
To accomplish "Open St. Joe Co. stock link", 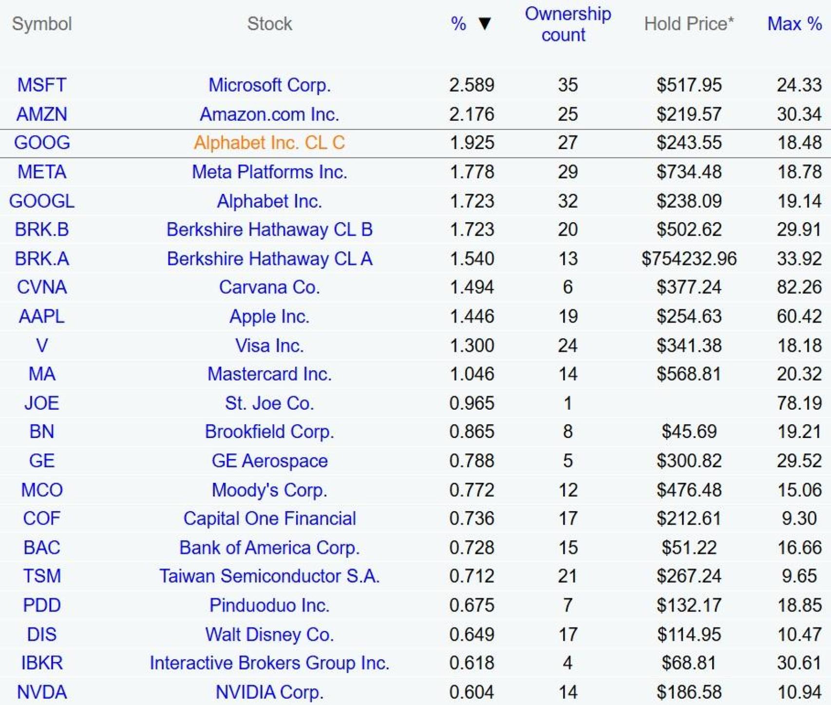I will pyautogui.click(x=269, y=403).
